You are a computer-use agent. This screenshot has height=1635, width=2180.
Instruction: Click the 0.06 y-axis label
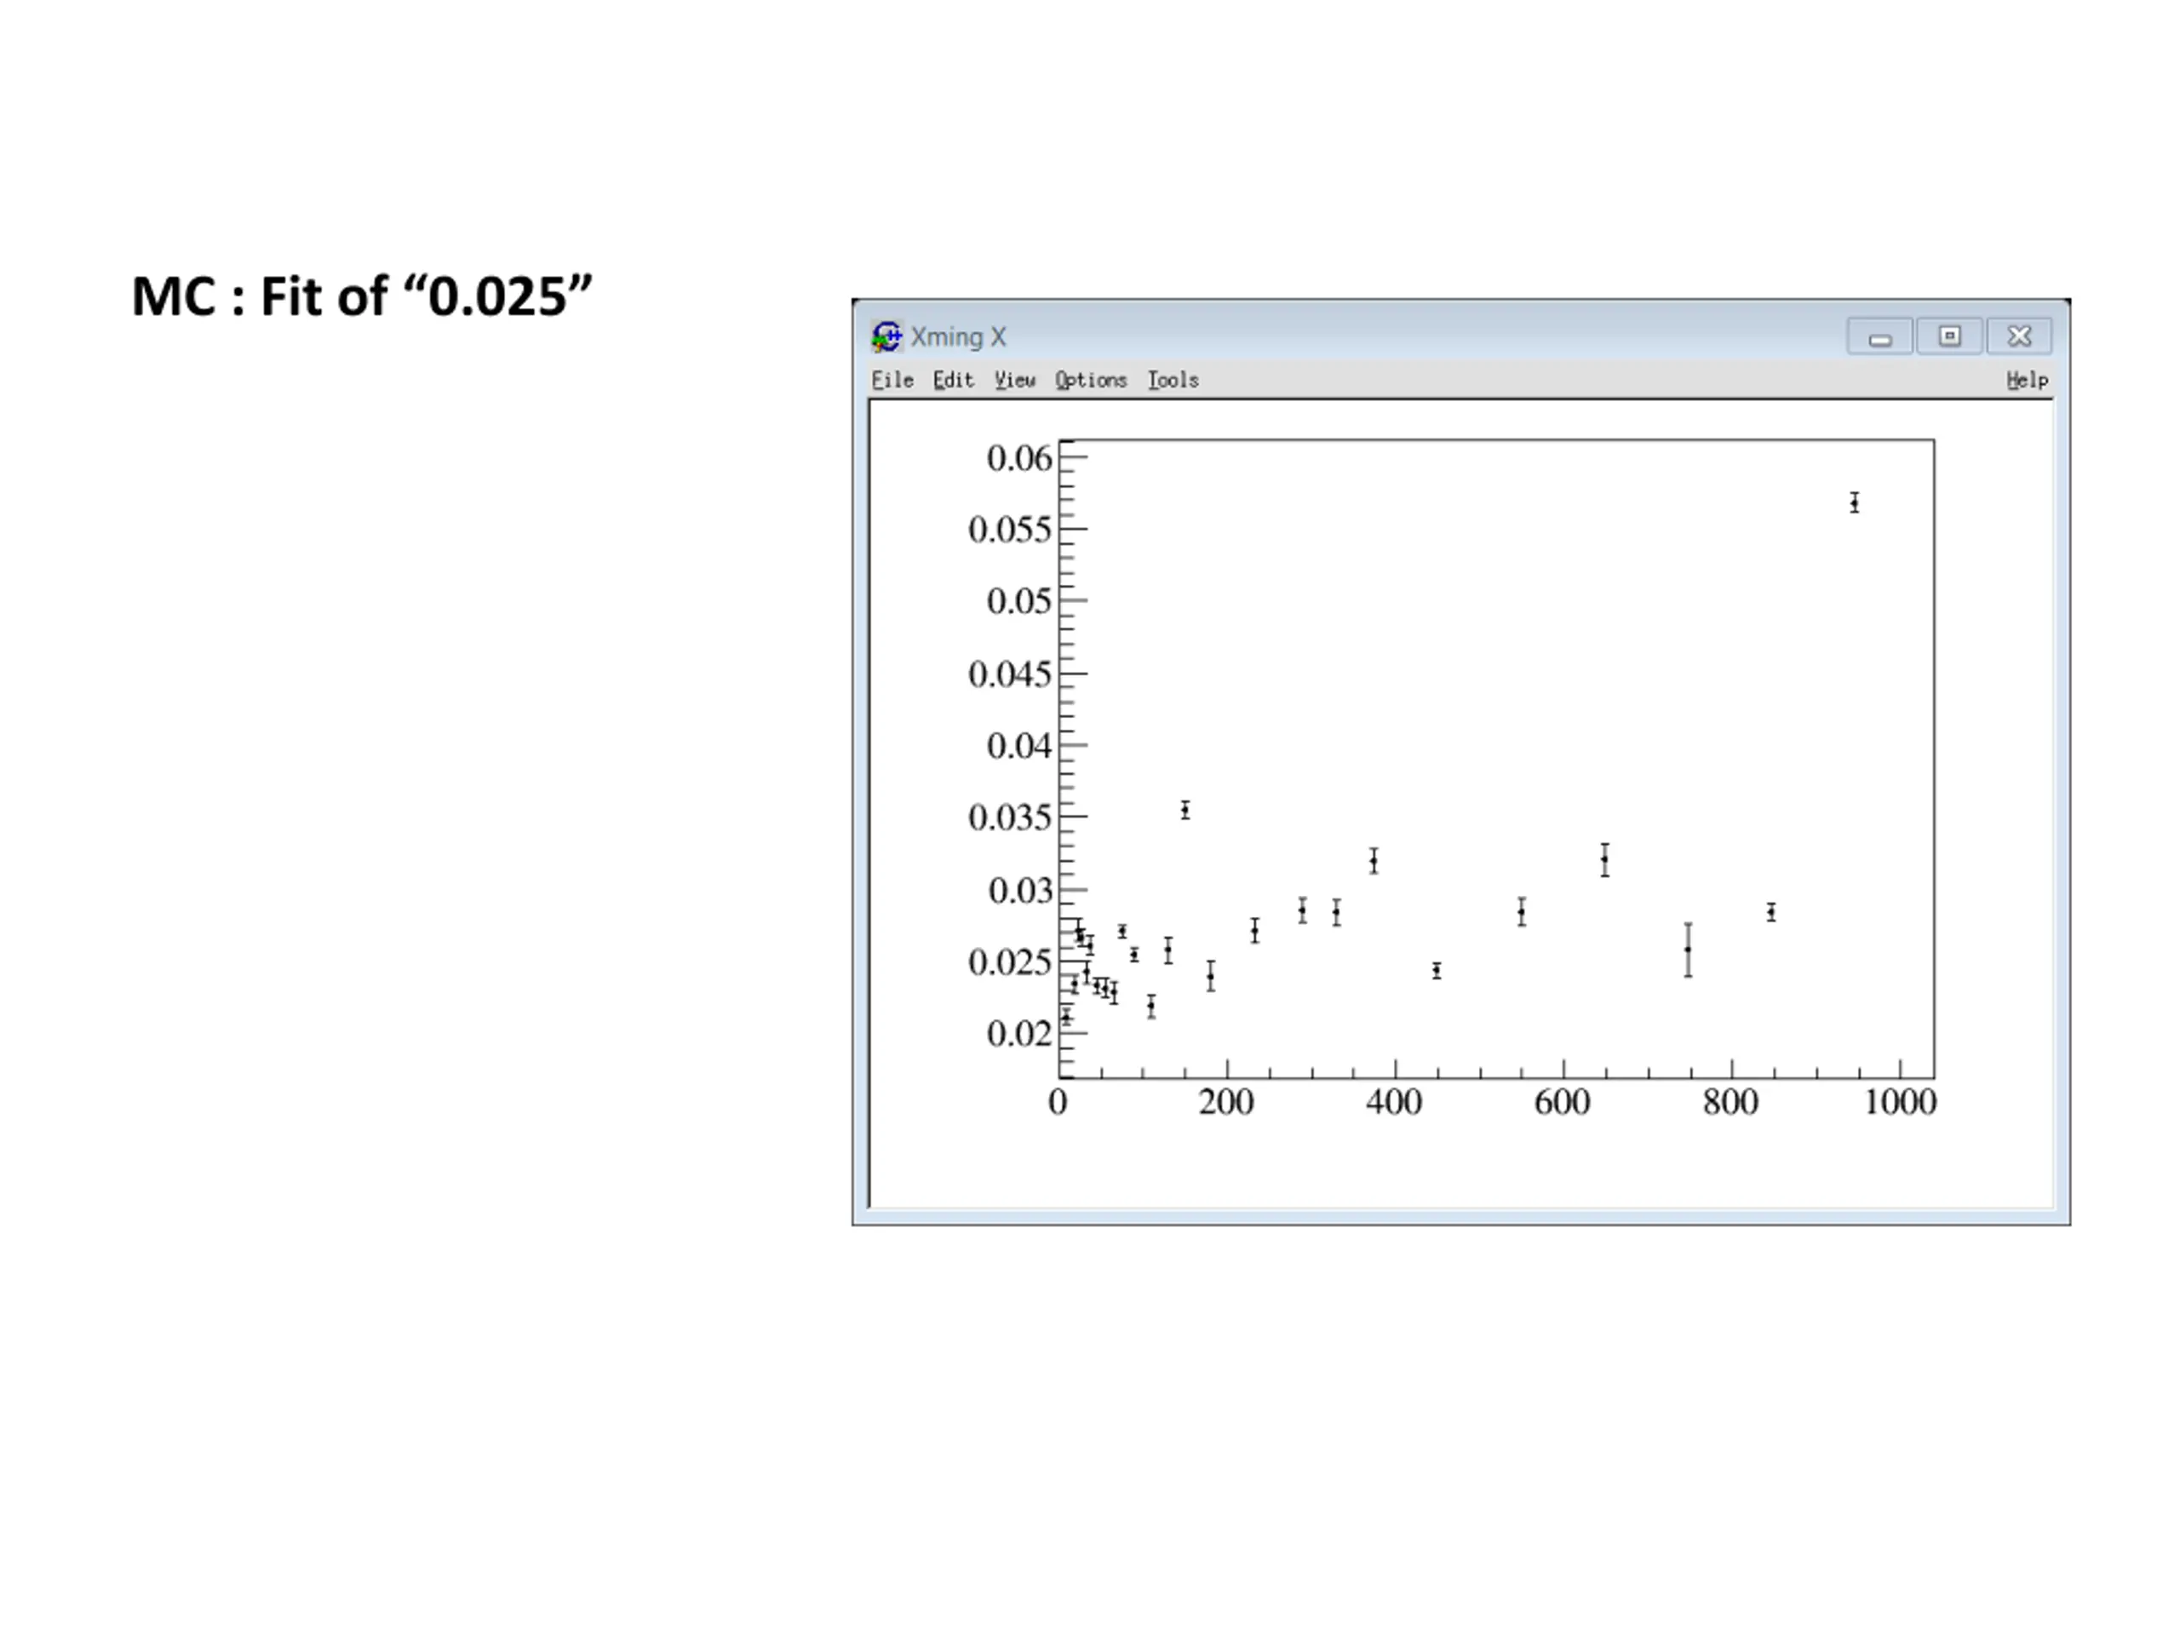pyautogui.click(x=1019, y=458)
